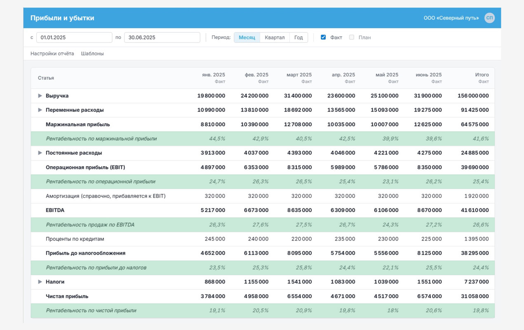Viewport: 524px width, 330px height.
Task: Click the Чистая прибыль row label
Action: click(x=67, y=296)
